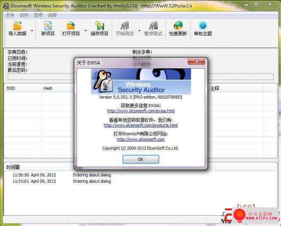Click the 字典总数 label

coord(17,52)
